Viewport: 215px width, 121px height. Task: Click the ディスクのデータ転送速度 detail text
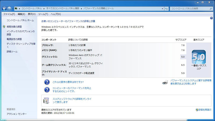point(81,73)
